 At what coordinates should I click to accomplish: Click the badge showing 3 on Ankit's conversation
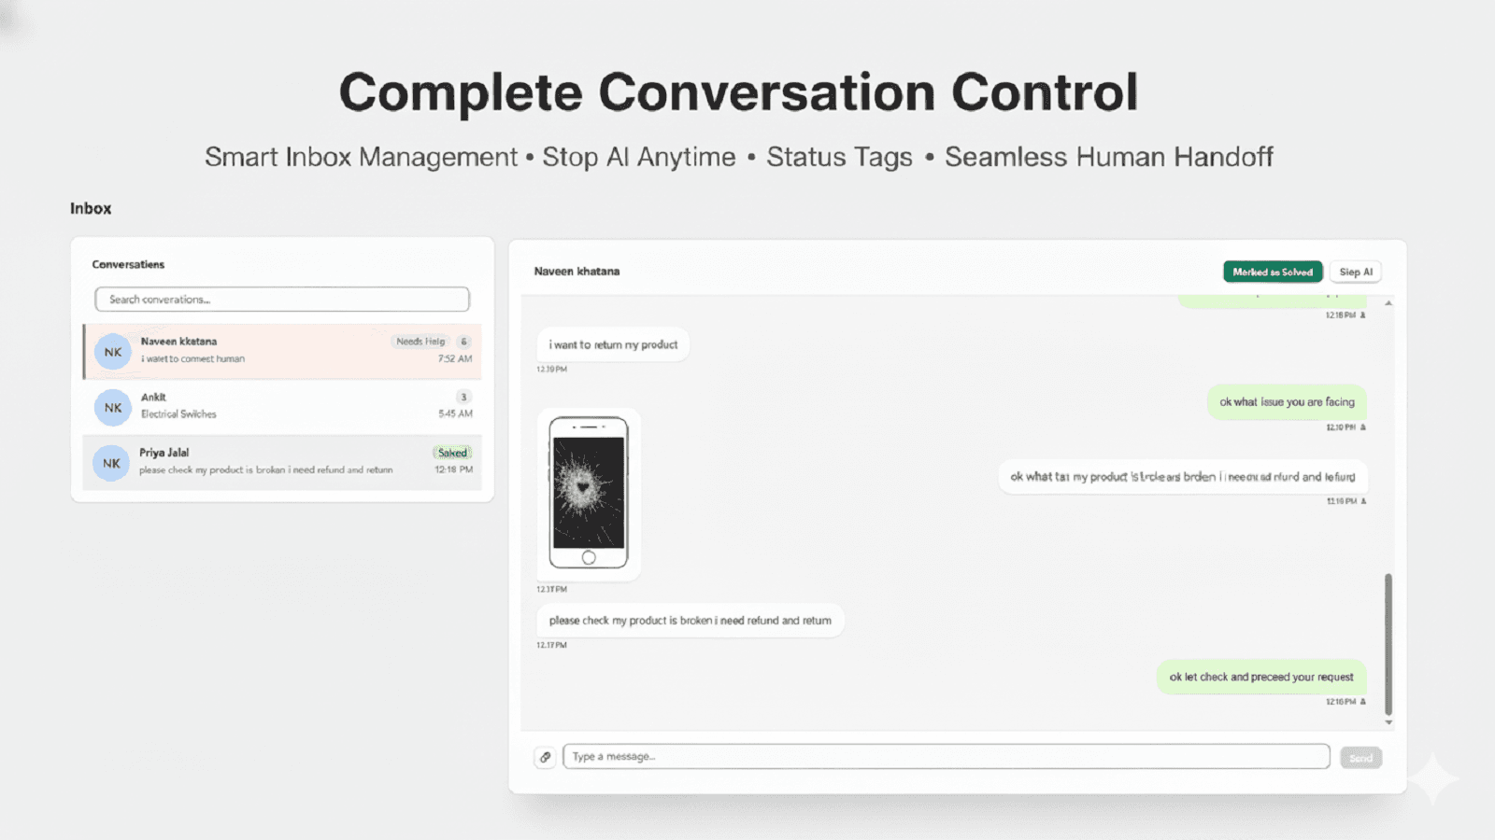[463, 396]
